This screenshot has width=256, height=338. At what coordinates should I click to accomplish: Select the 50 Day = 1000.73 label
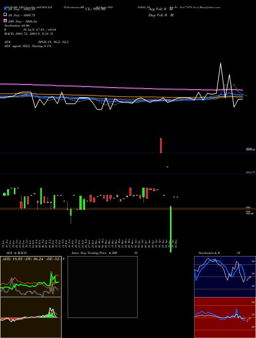coord(22,15)
